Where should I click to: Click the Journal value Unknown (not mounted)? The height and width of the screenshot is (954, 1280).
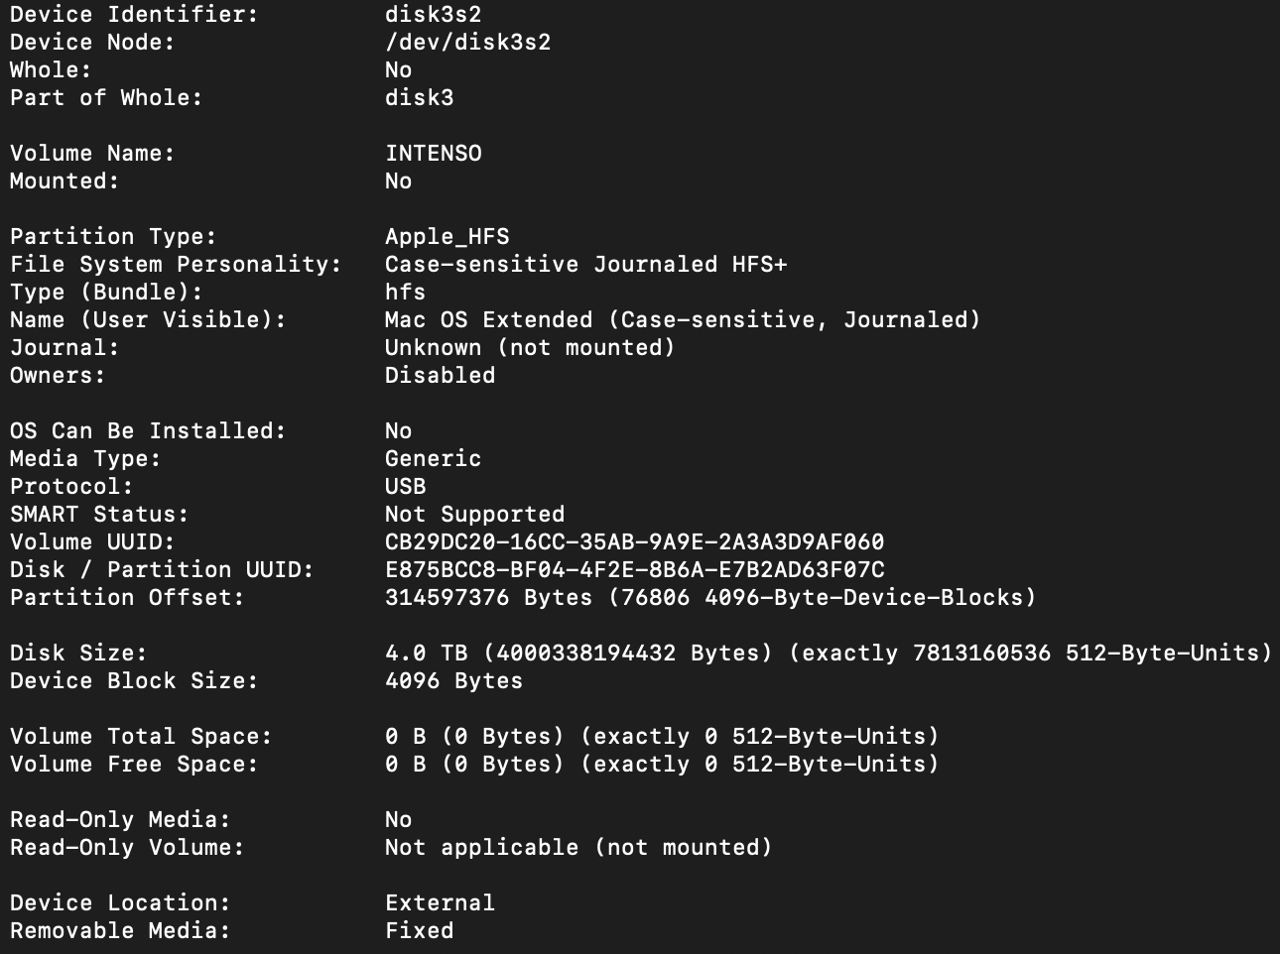tap(530, 348)
